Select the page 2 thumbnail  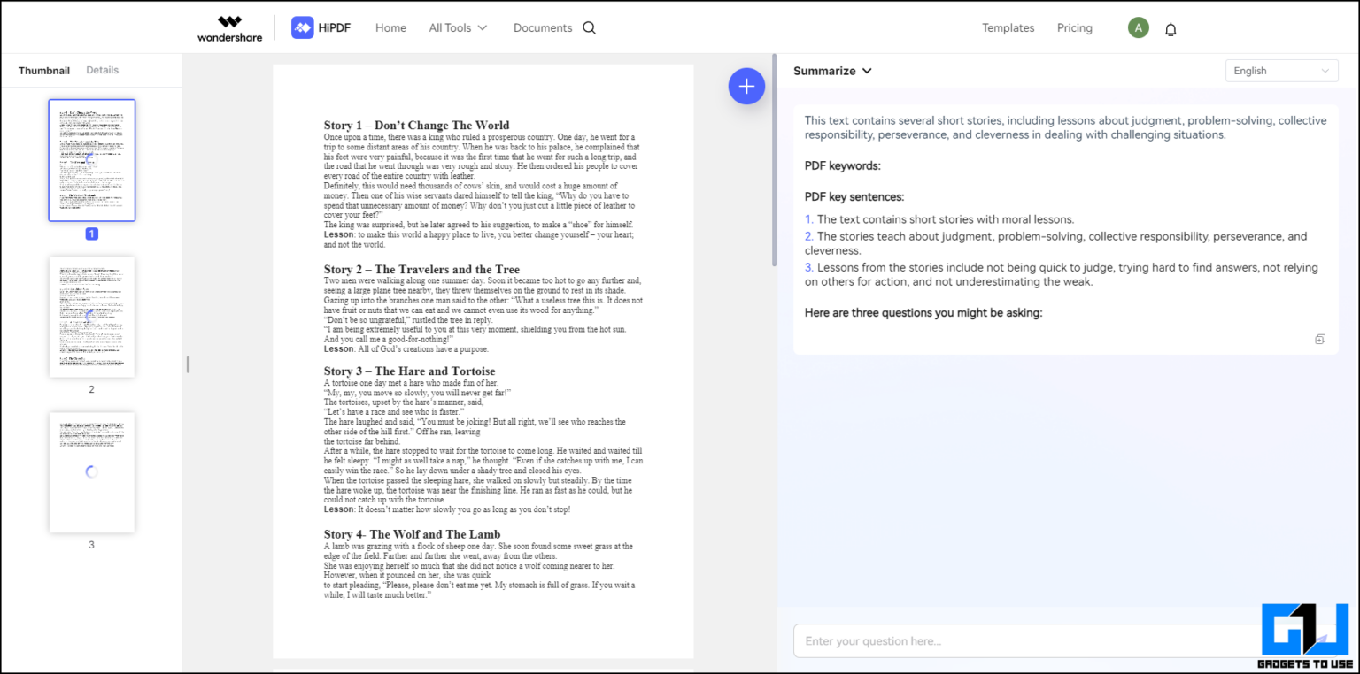coord(91,316)
